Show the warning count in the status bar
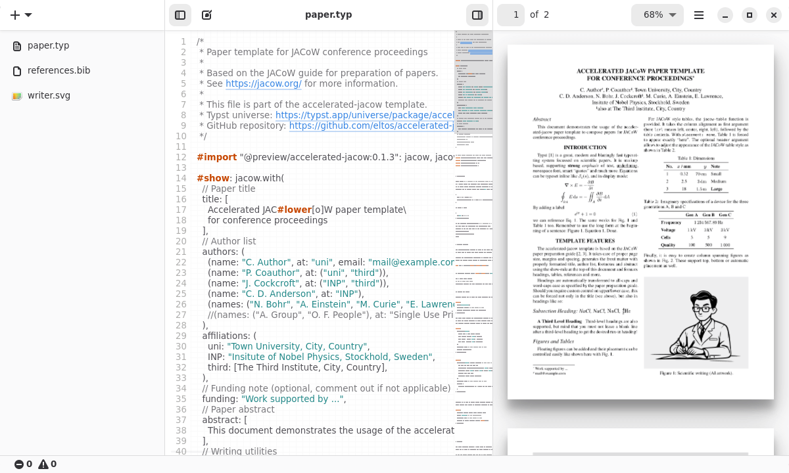The height and width of the screenshot is (473, 789). tap(47, 464)
